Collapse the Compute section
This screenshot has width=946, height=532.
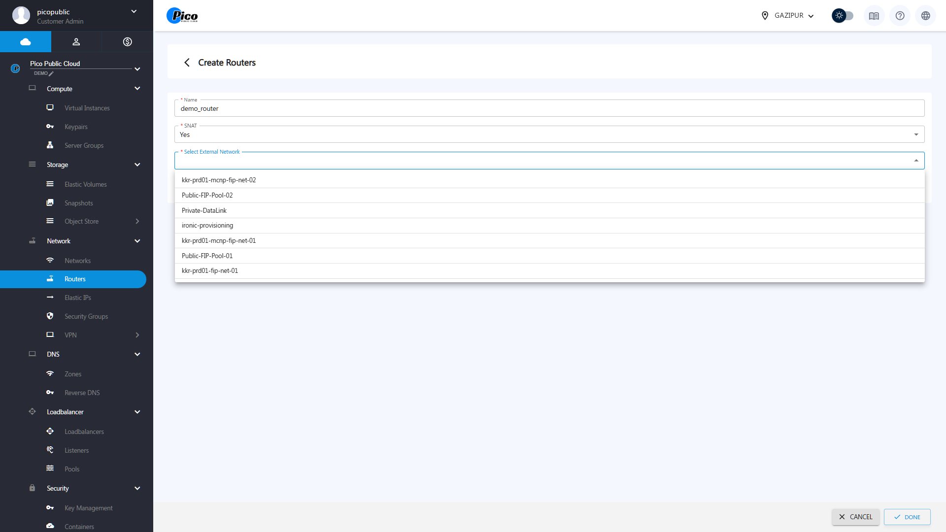click(x=137, y=89)
